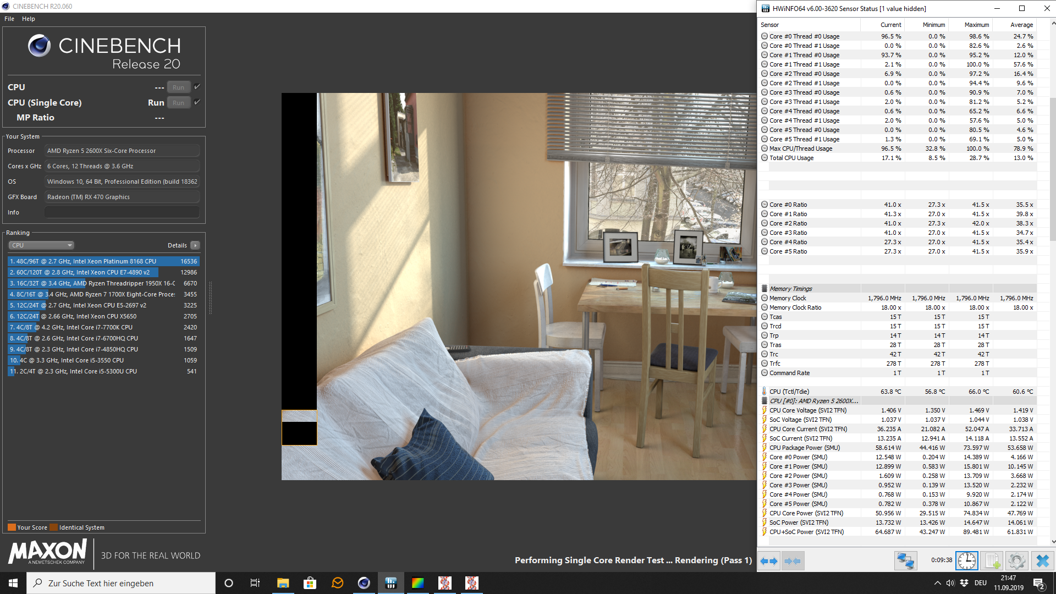Click the HWiNFO expand columns arrows icon
The height and width of the screenshot is (594, 1056).
click(768, 561)
